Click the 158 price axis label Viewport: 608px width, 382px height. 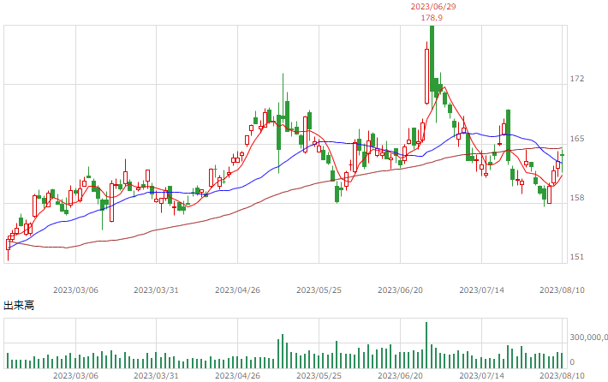pos(577,198)
